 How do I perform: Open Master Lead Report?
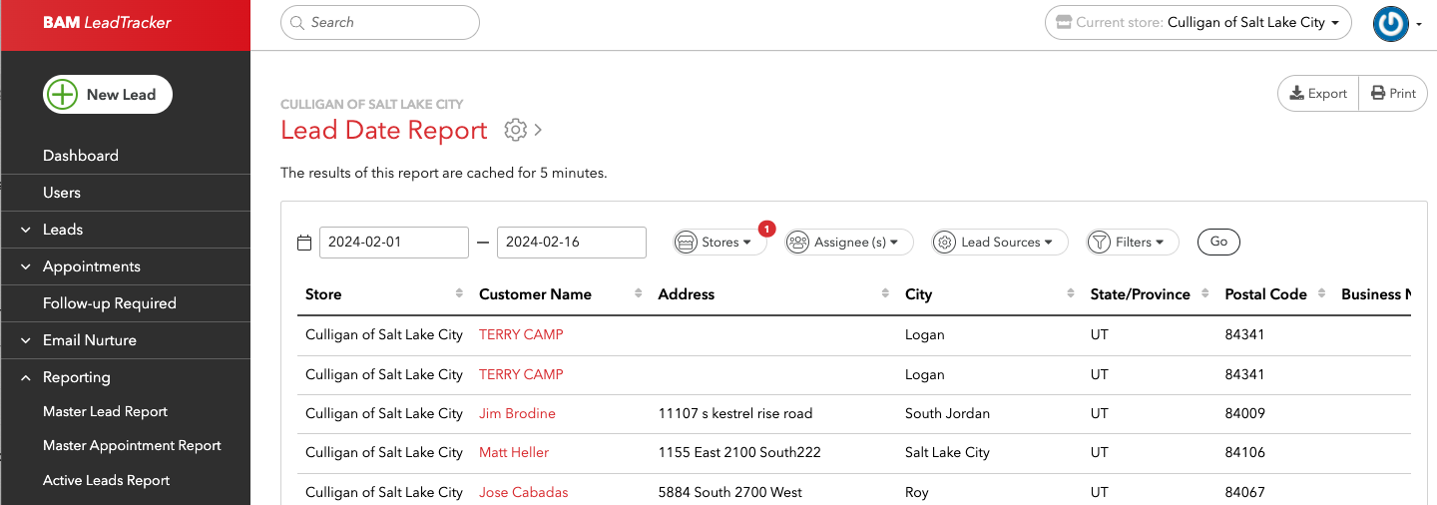105,411
